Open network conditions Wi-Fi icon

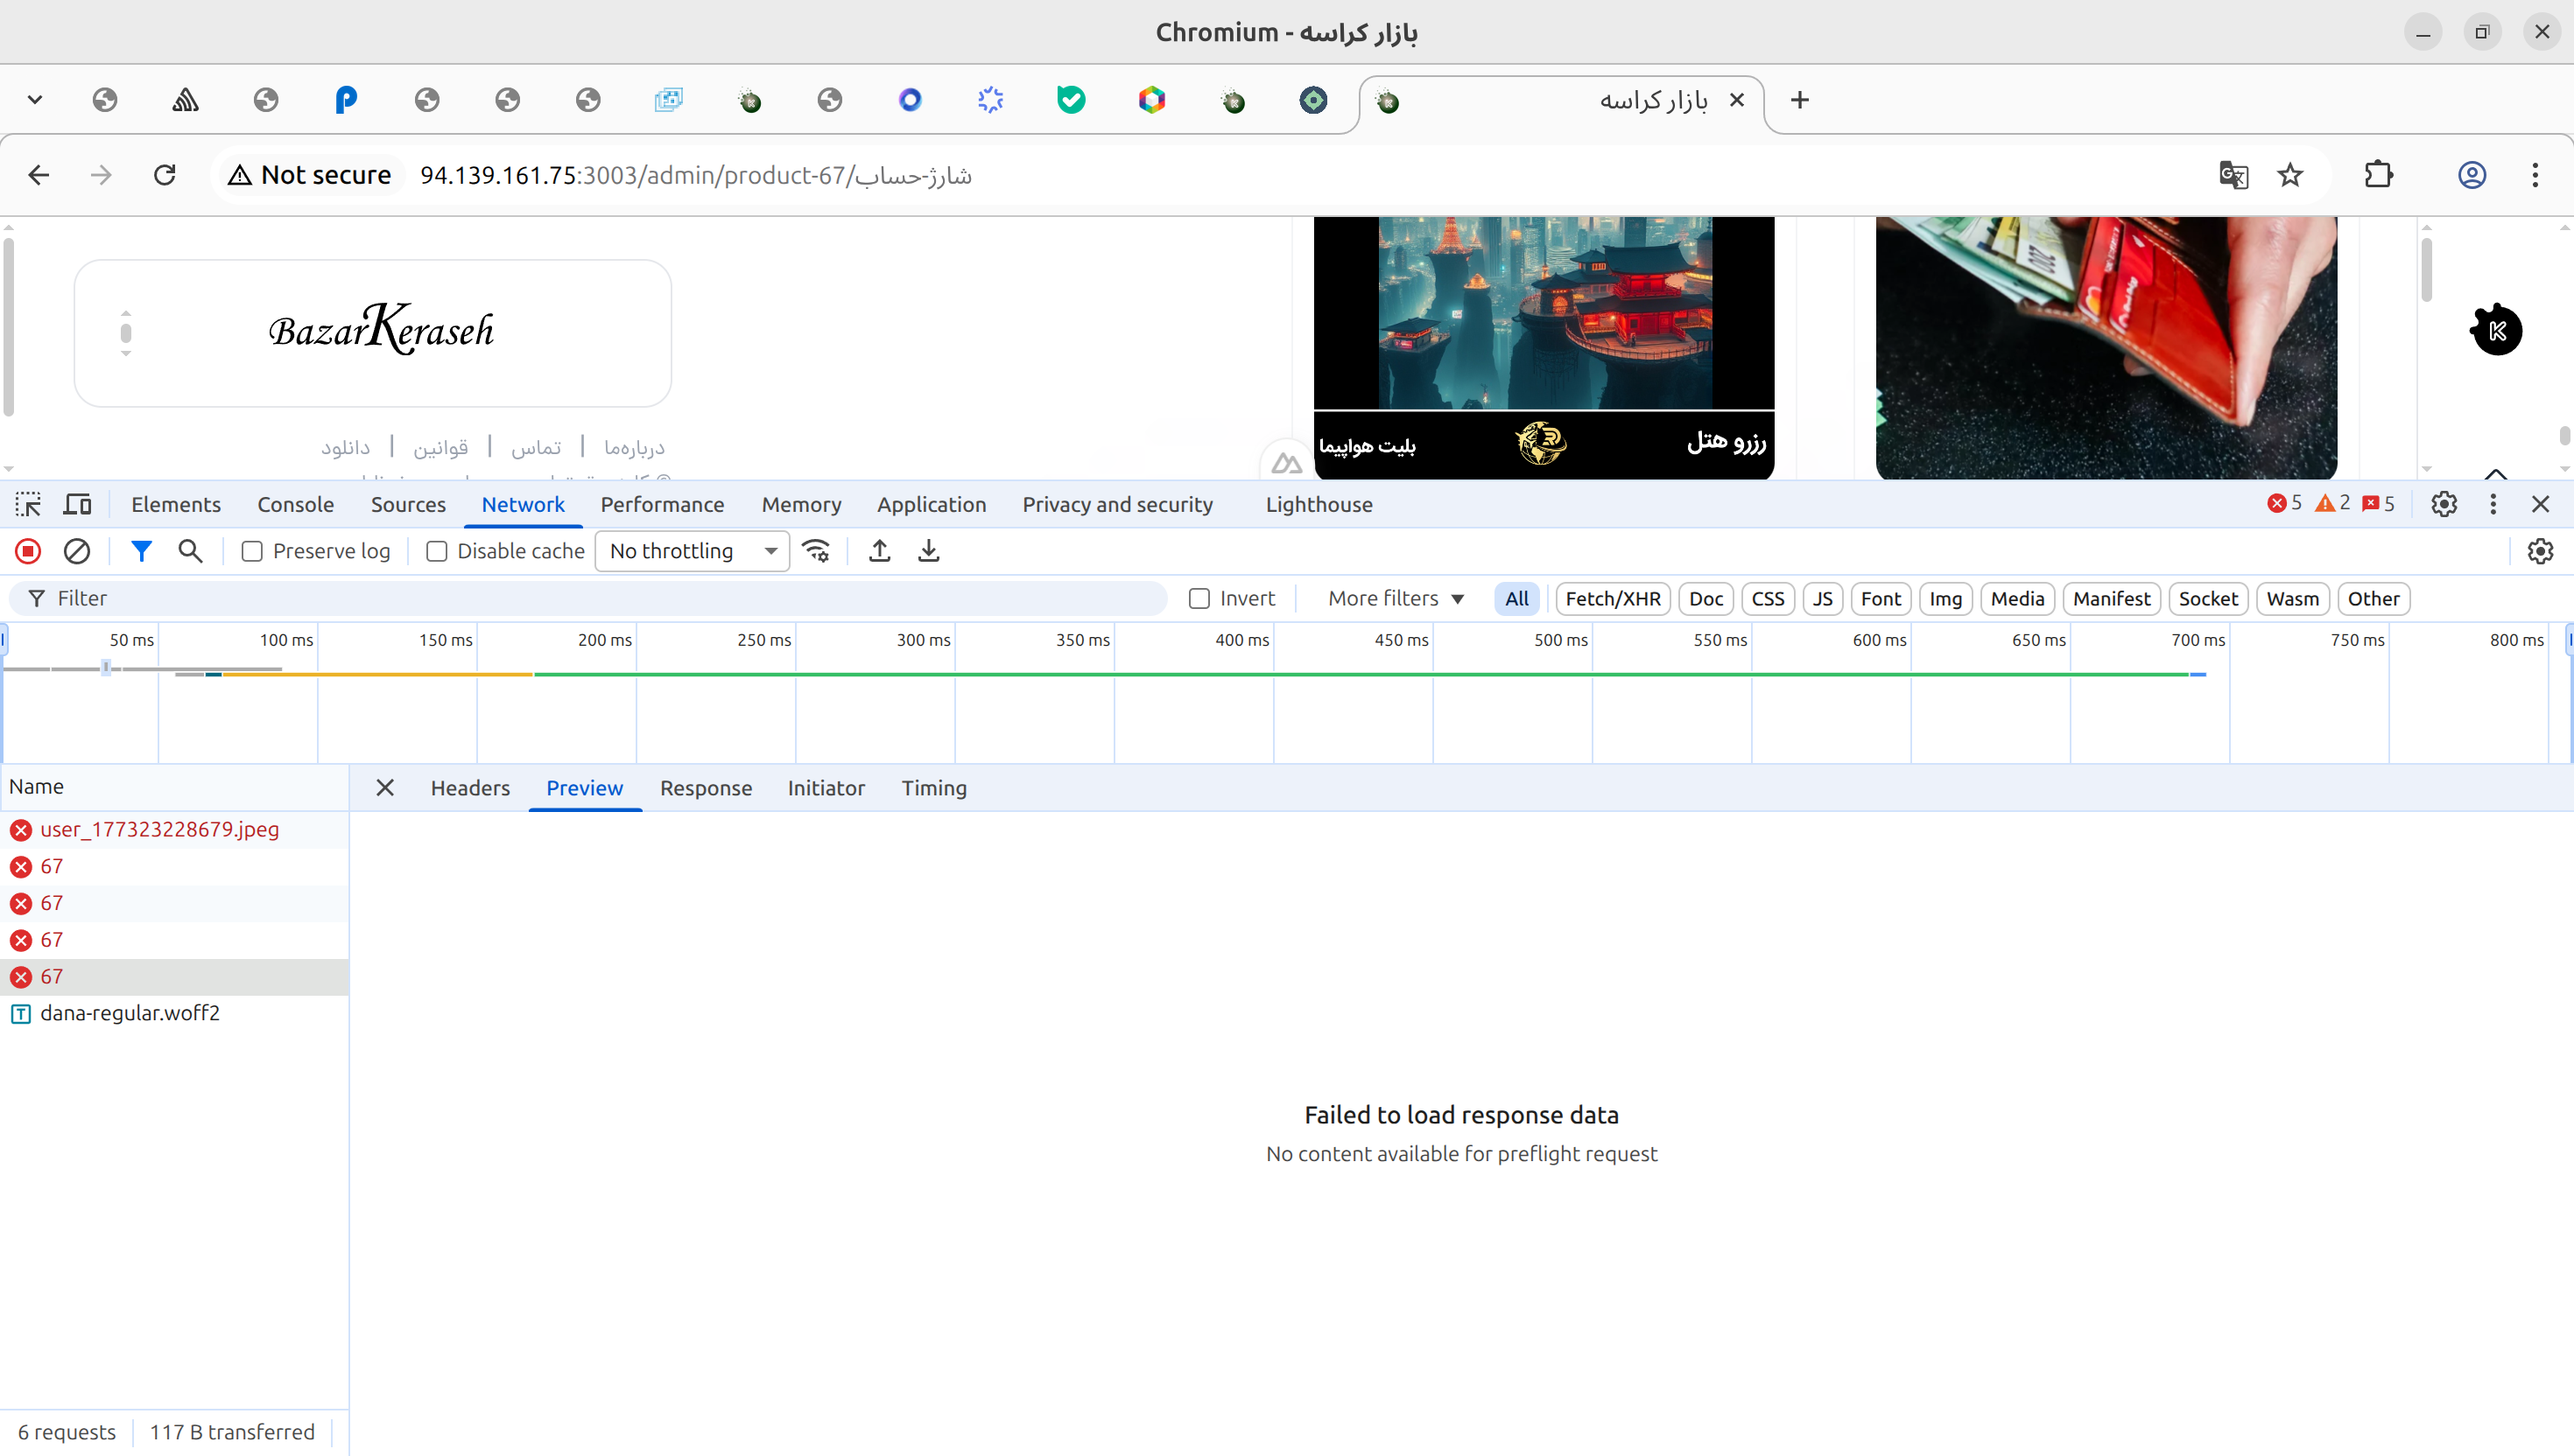click(816, 551)
